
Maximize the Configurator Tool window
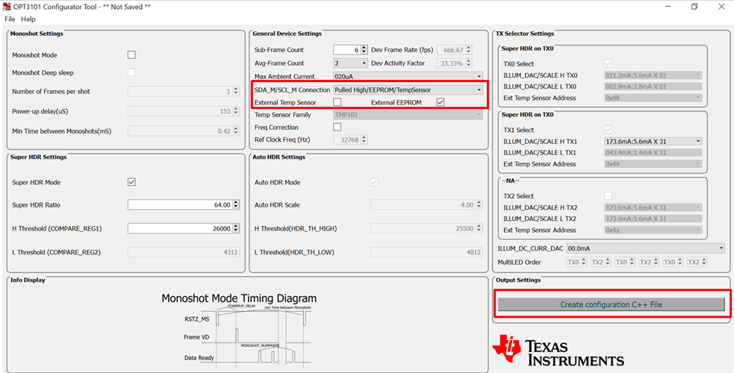(x=694, y=7)
